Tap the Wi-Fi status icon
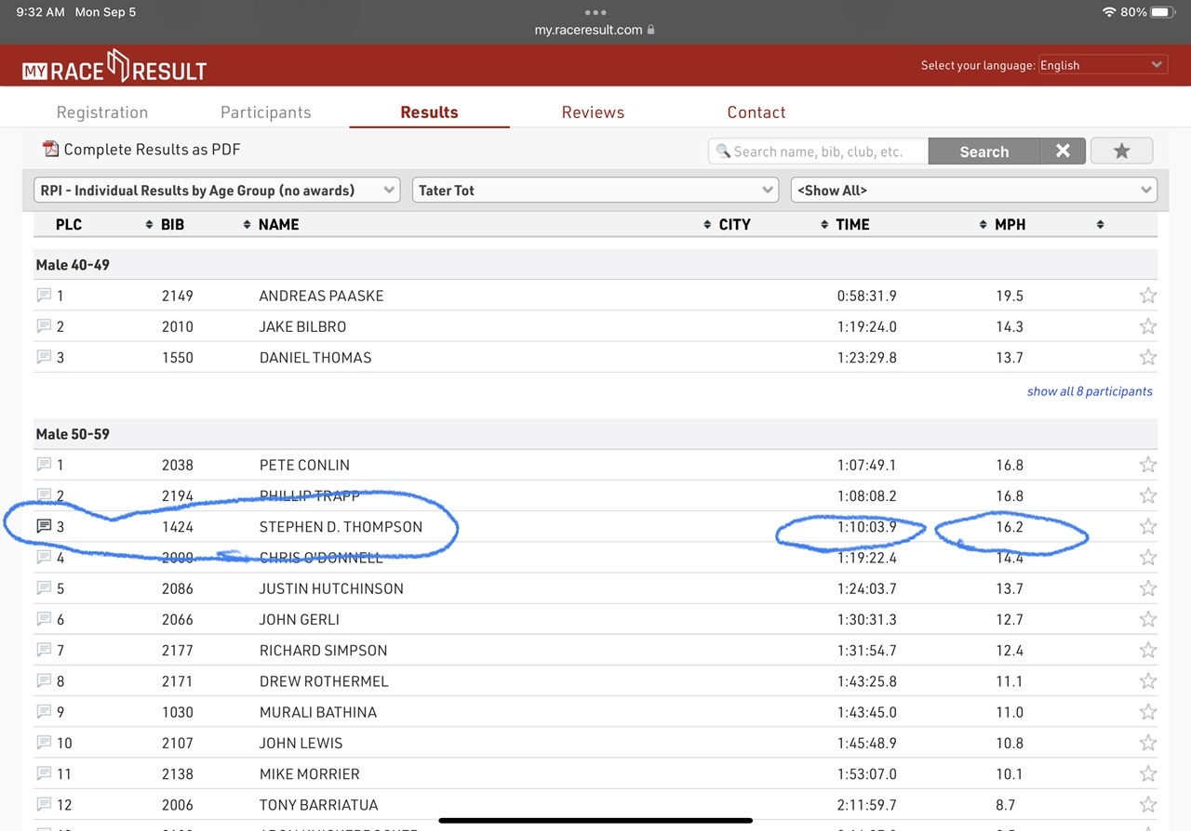Viewport: 1191px width, 831px height. (x=1108, y=12)
